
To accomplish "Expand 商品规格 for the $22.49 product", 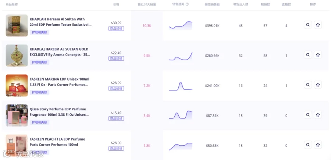I will [116, 58].
